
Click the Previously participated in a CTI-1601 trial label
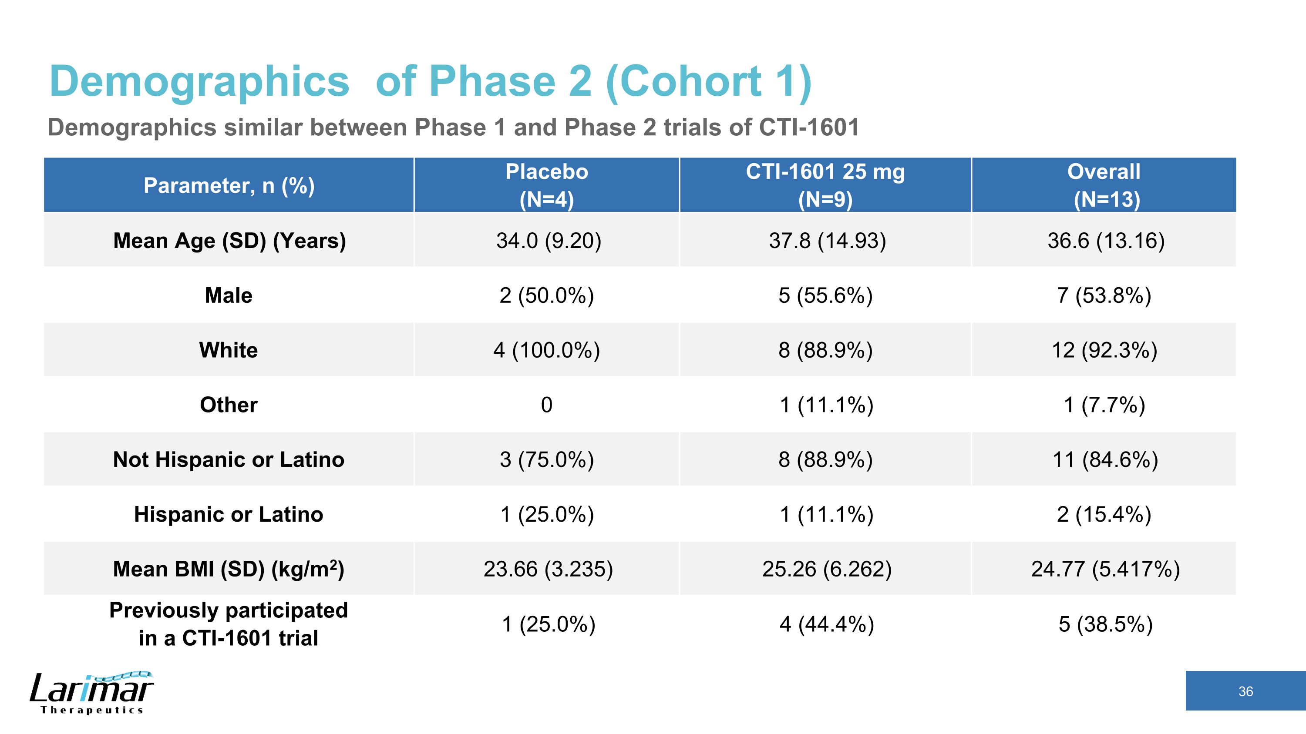pos(229,624)
